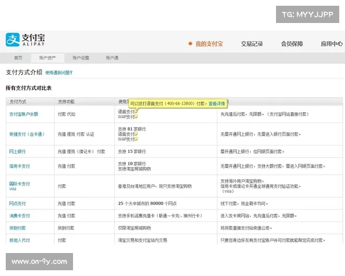The width and height of the screenshot is (345, 276).
Task: Click 货到付款 in the 支持功能 column
Action: tap(66, 228)
